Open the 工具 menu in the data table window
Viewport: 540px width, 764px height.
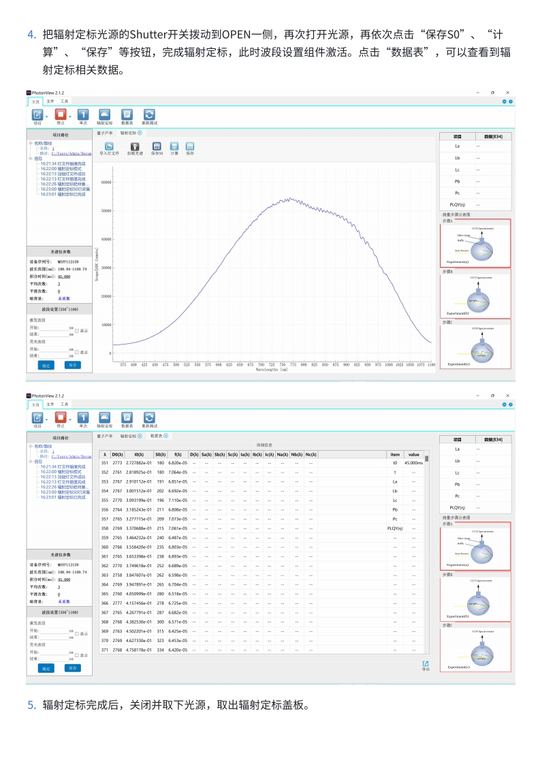(64, 405)
